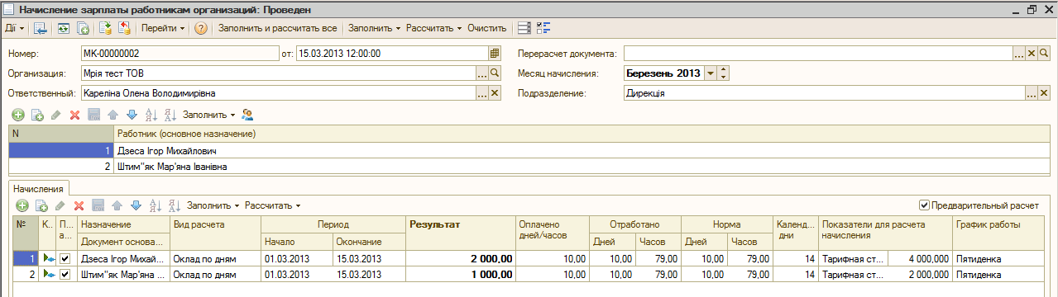This screenshot has width=1058, height=297.
Task: Click the refresh document toolbar icon
Action: (x=64, y=28)
